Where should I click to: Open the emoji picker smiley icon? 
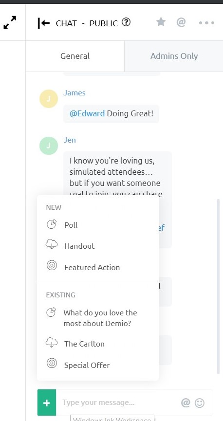click(x=200, y=403)
